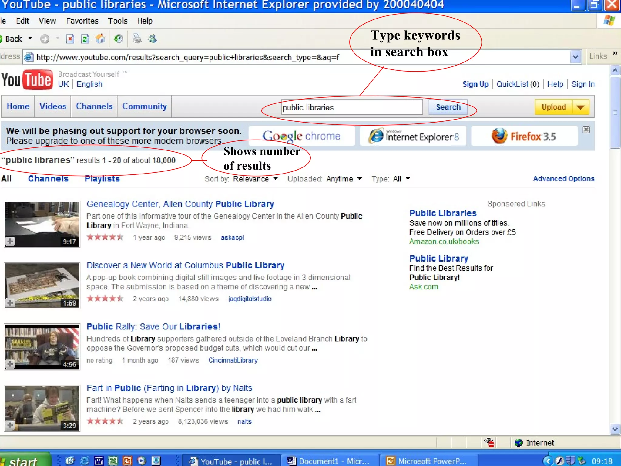Filter results by Playlists
Viewport: 621px width, 466px height.
[x=102, y=179]
